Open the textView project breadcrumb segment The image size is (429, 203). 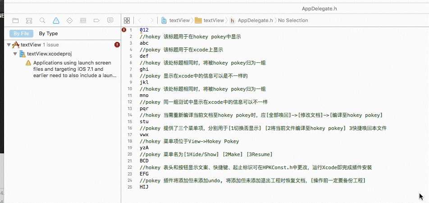pos(179,20)
